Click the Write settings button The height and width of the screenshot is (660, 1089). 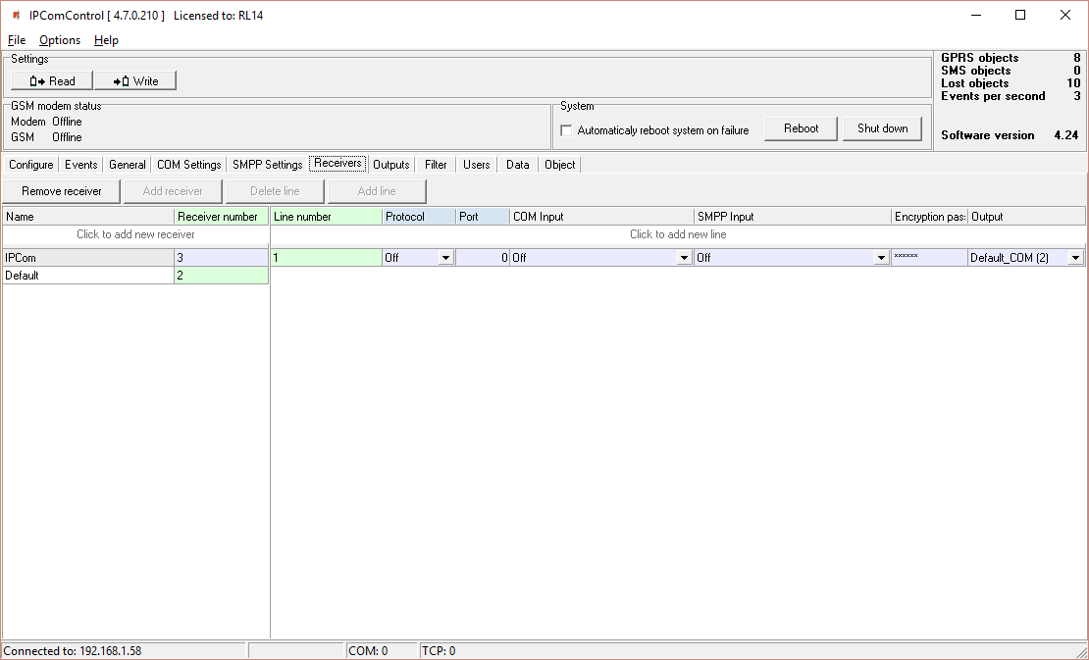point(135,81)
